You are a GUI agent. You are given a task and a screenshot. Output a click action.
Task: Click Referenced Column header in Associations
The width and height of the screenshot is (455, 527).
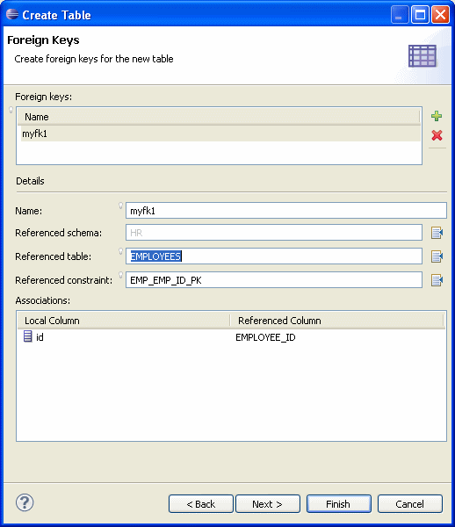(x=337, y=321)
